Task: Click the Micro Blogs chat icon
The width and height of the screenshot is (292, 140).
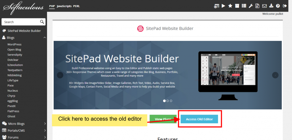Action: pos(4,123)
